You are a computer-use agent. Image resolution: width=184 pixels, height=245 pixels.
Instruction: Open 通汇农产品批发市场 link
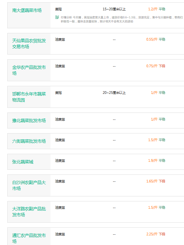pos(29,238)
